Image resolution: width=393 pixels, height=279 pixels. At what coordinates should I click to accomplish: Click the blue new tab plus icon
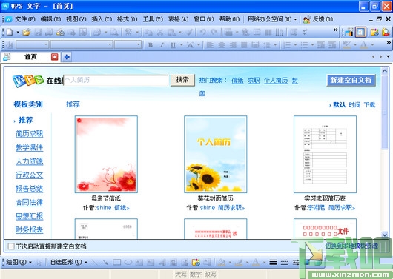click(67, 57)
